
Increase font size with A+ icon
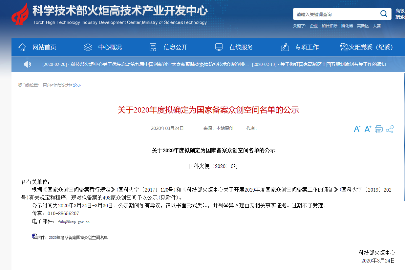(368, 129)
